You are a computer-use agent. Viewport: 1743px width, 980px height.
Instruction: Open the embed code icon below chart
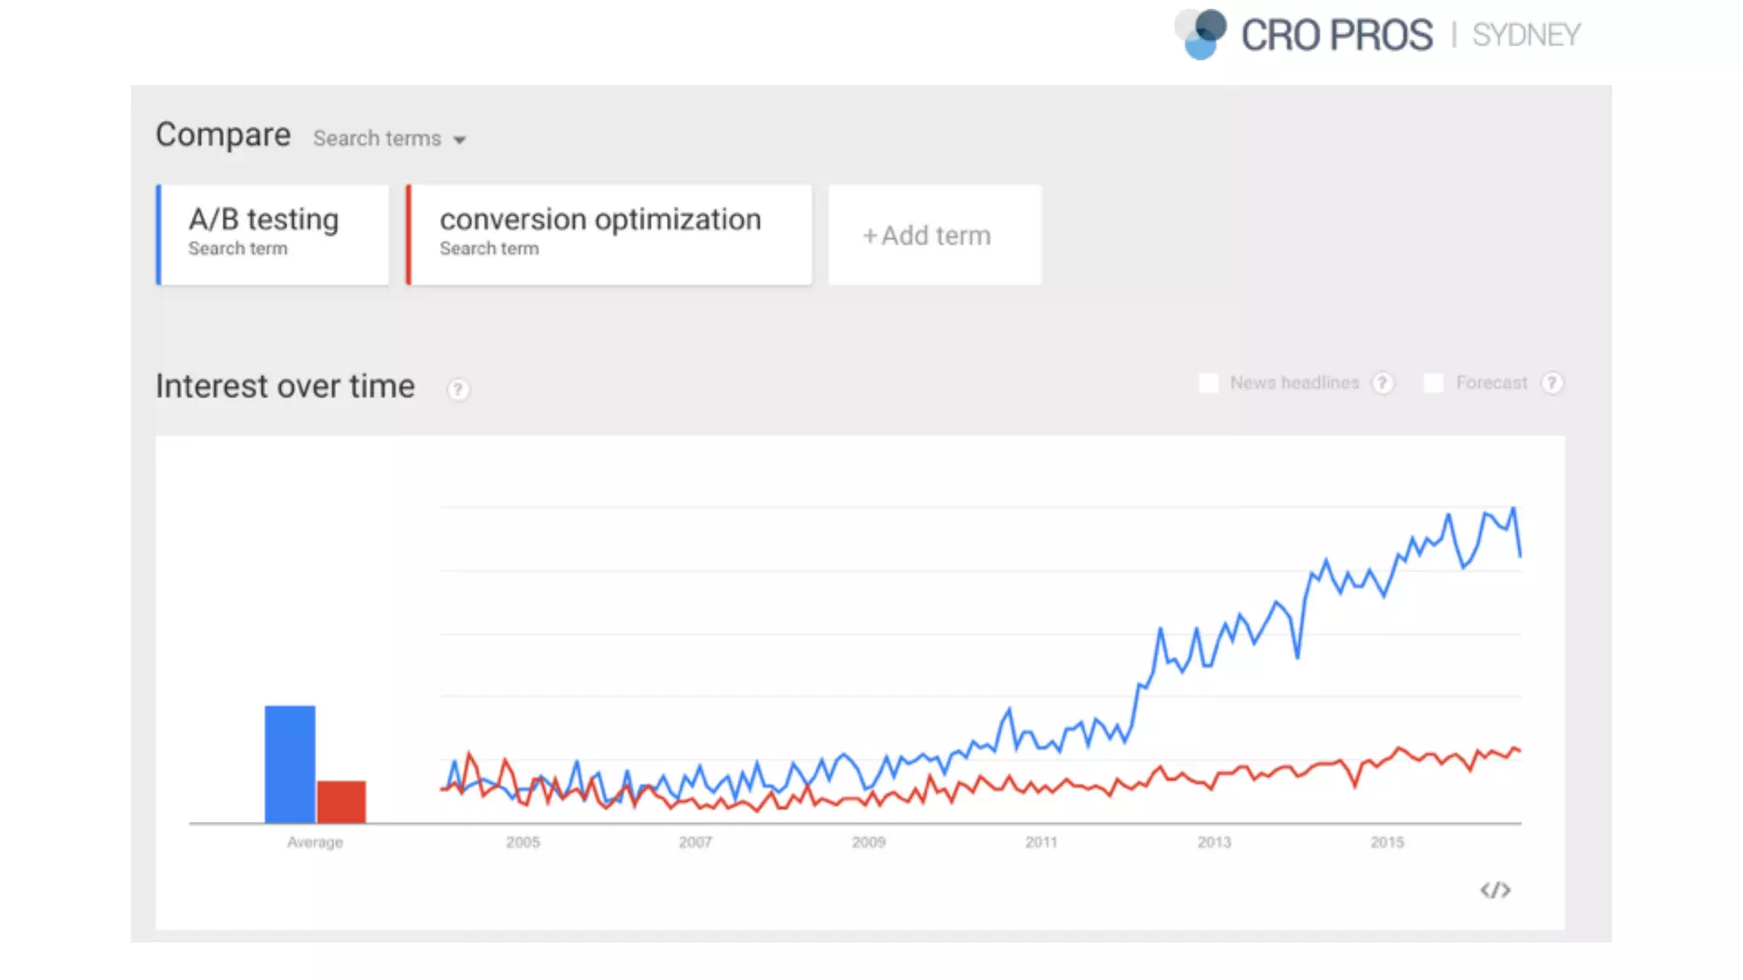click(1494, 890)
